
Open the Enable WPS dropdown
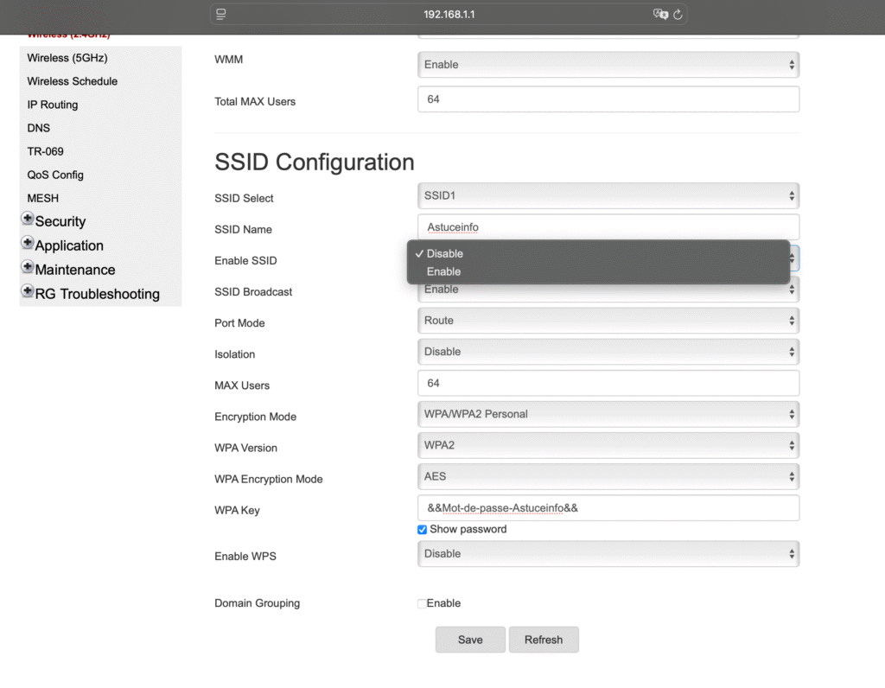(608, 554)
